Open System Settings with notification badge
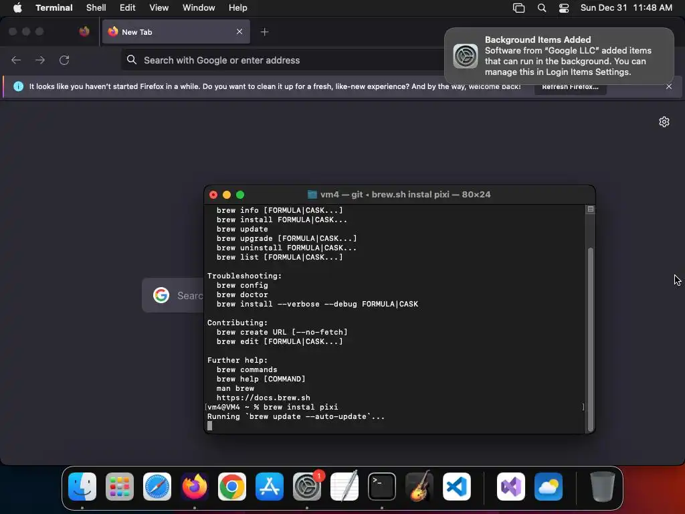 [x=307, y=486]
